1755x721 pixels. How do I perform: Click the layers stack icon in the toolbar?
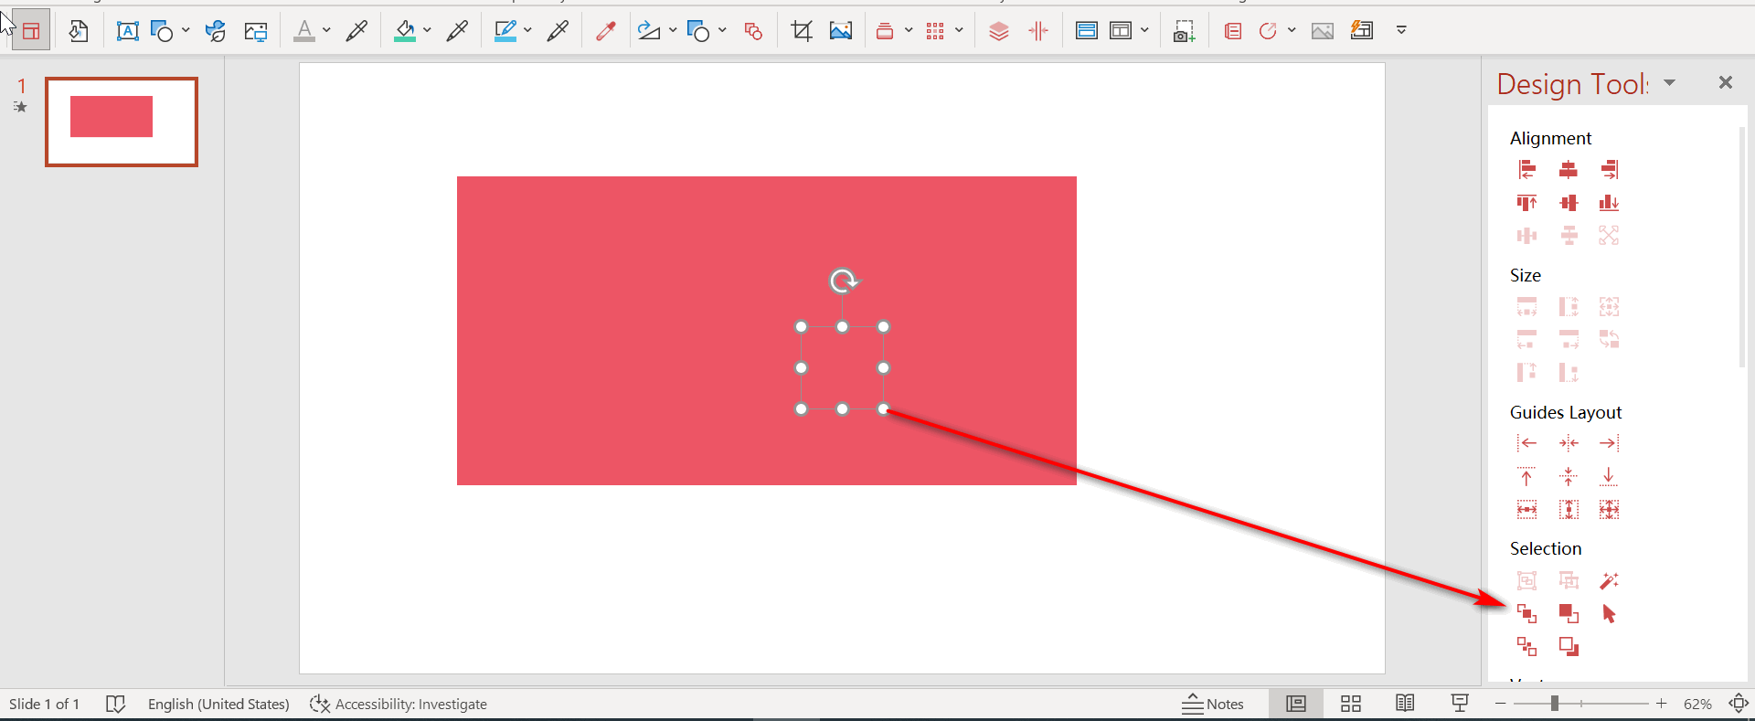tap(998, 31)
